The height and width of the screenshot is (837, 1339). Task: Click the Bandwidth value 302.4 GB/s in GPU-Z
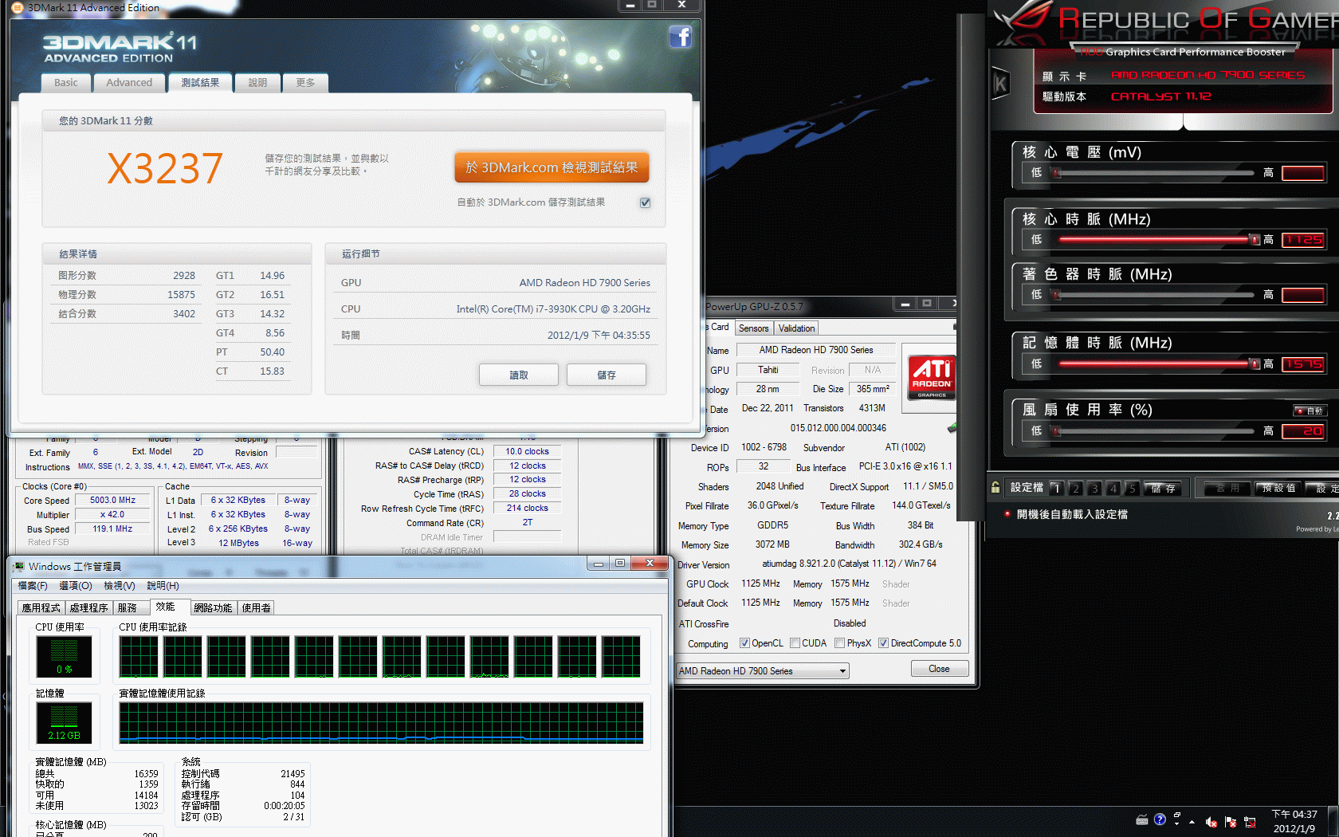[x=921, y=544]
